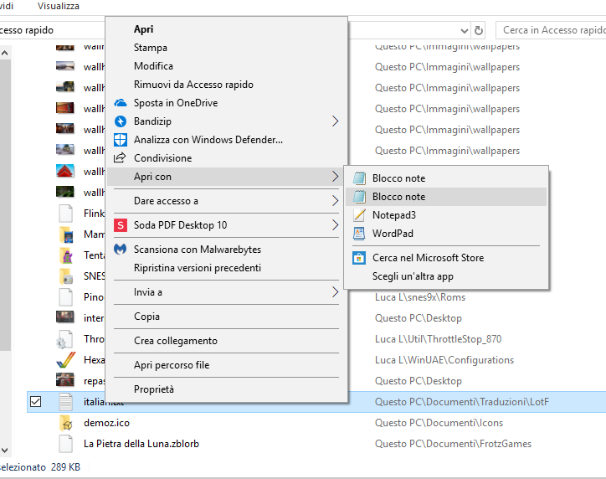Click the repas image thumbnail
This screenshot has height=479, width=606.
tap(65, 380)
